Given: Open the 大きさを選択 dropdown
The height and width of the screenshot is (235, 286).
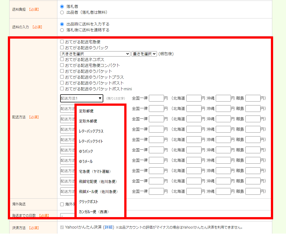Looking at the screenshot, I should click(x=95, y=54).
